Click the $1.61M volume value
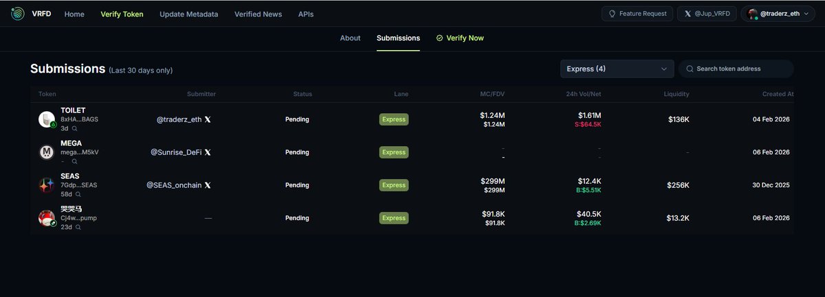Viewport: 825px width, 297px height. [x=589, y=115]
